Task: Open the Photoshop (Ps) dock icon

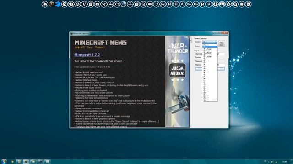Action: click(163, 4)
